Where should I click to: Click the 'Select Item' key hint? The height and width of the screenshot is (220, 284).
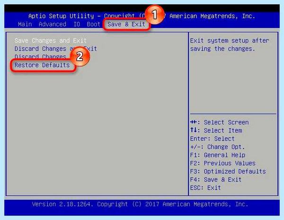pyautogui.click(x=216, y=131)
